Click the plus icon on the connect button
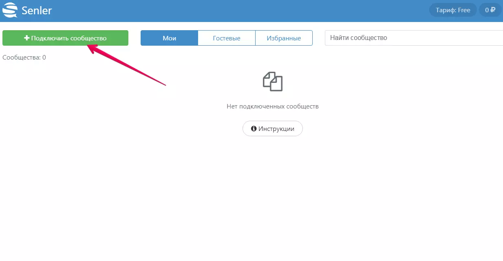This screenshot has height=261, width=503. coord(27,38)
